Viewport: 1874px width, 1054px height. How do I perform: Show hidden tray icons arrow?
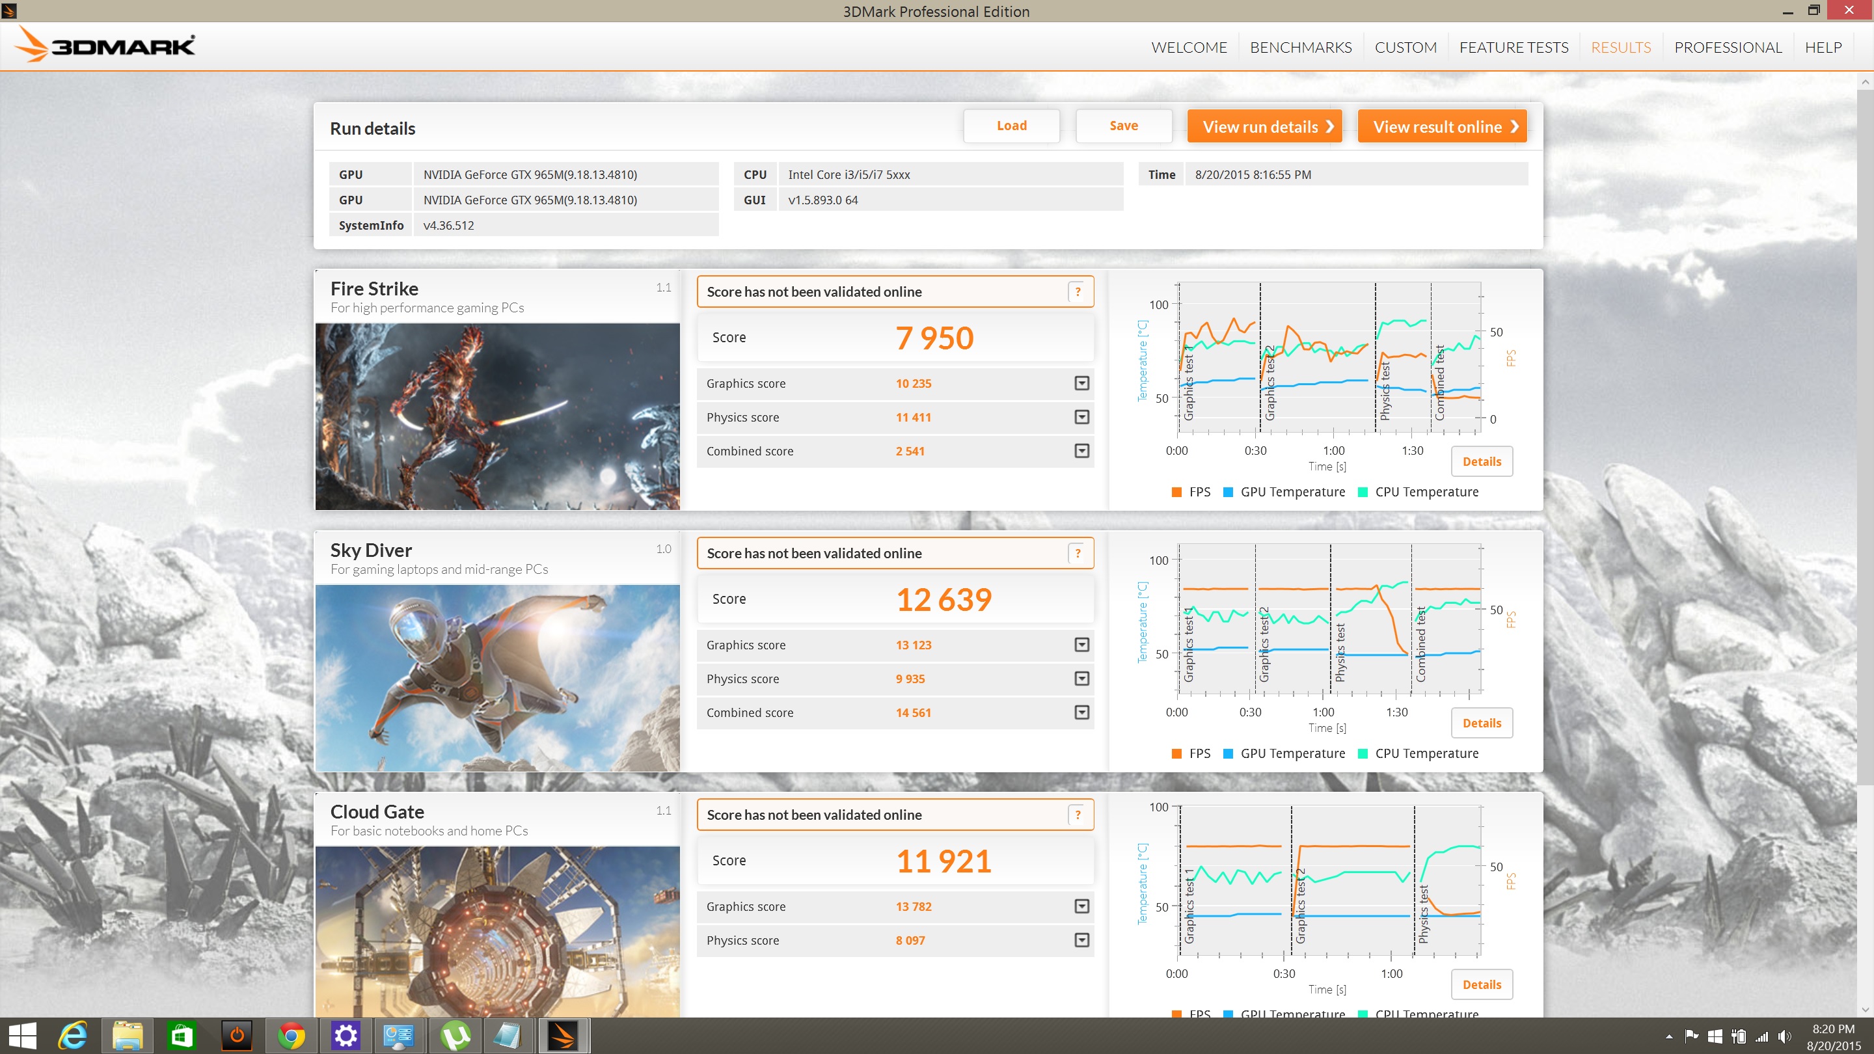[x=1669, y=1036]
